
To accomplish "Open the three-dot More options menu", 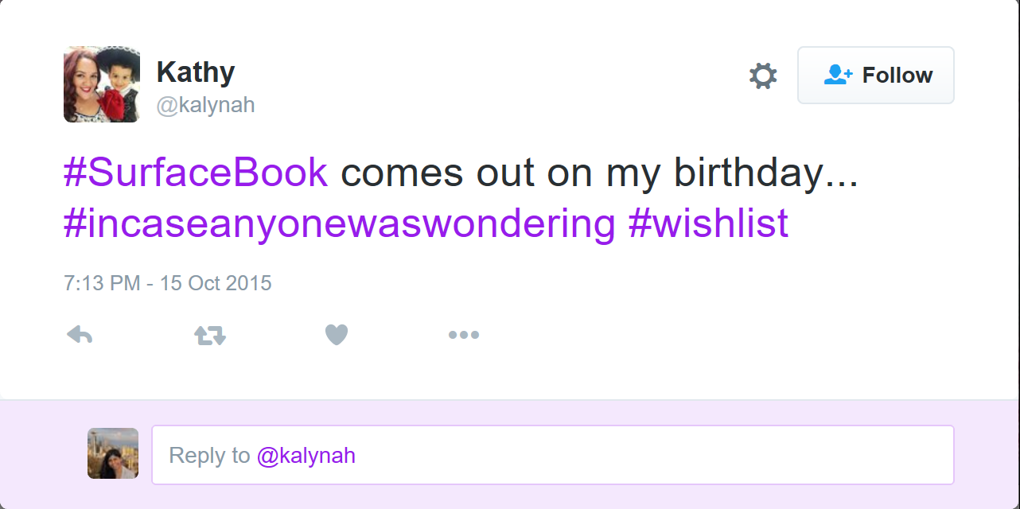I will [x=463, y=336].
